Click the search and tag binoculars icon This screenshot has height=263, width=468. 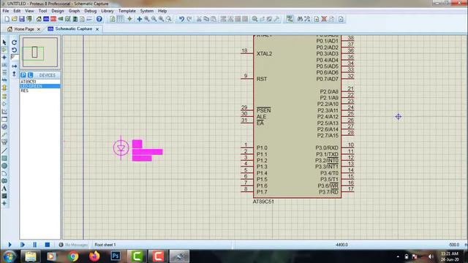tap(300, 19)
